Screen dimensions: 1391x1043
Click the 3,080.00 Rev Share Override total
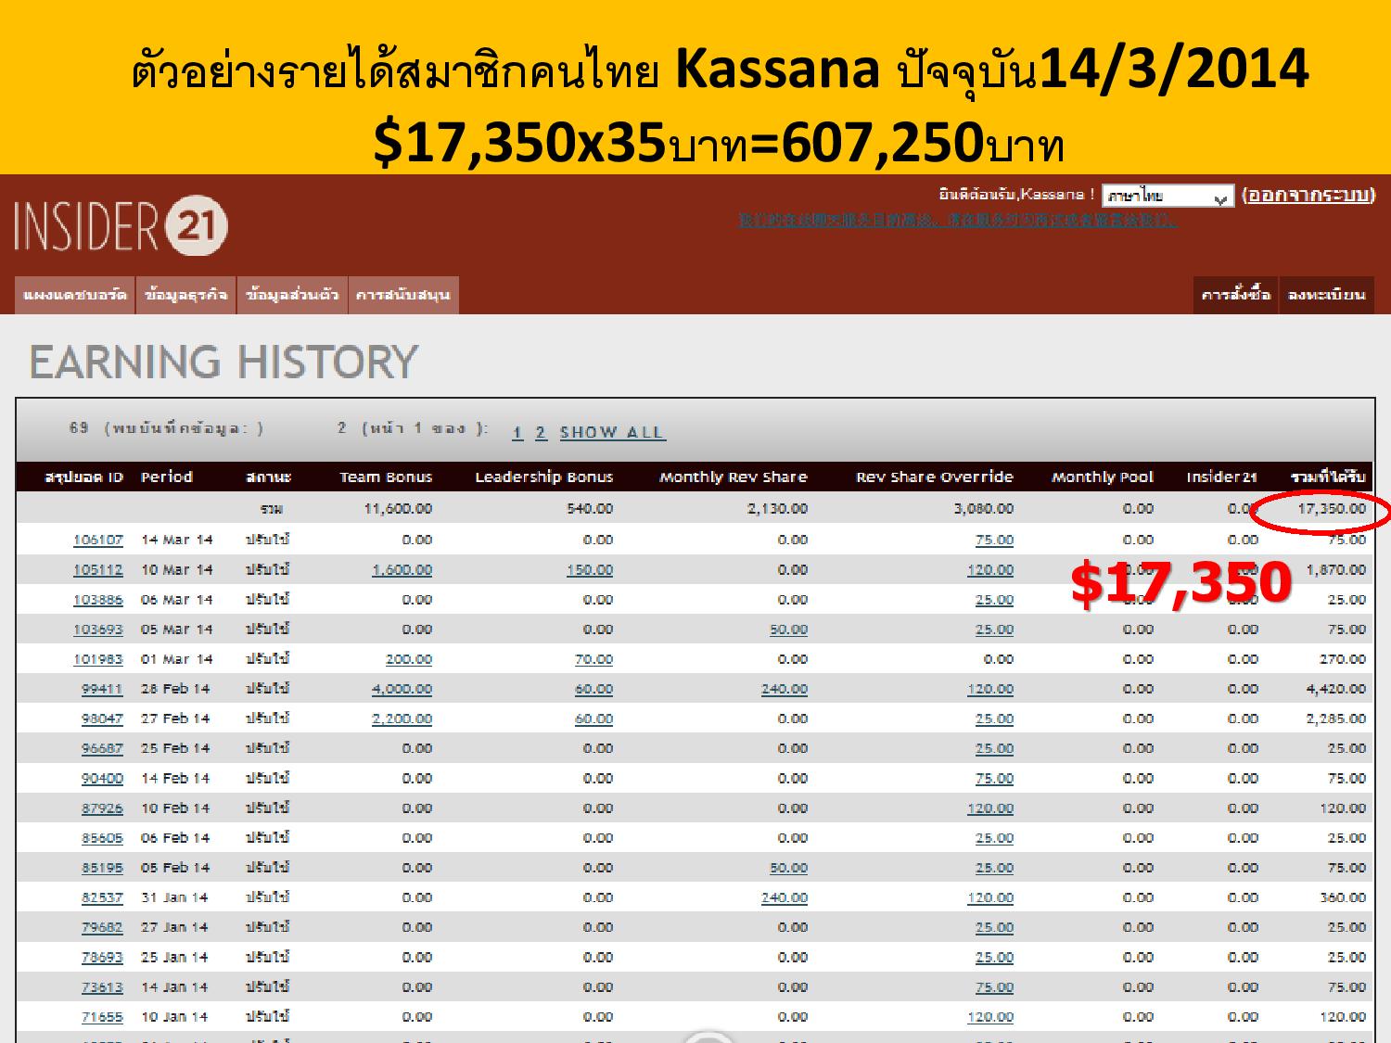(x=984, y=509)
